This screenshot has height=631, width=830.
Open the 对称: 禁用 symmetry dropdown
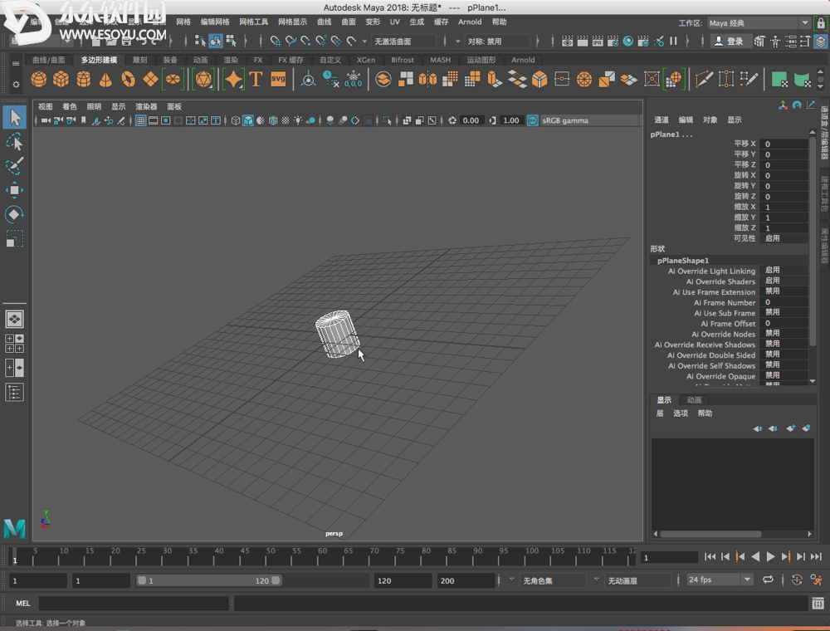coord(496,42)
